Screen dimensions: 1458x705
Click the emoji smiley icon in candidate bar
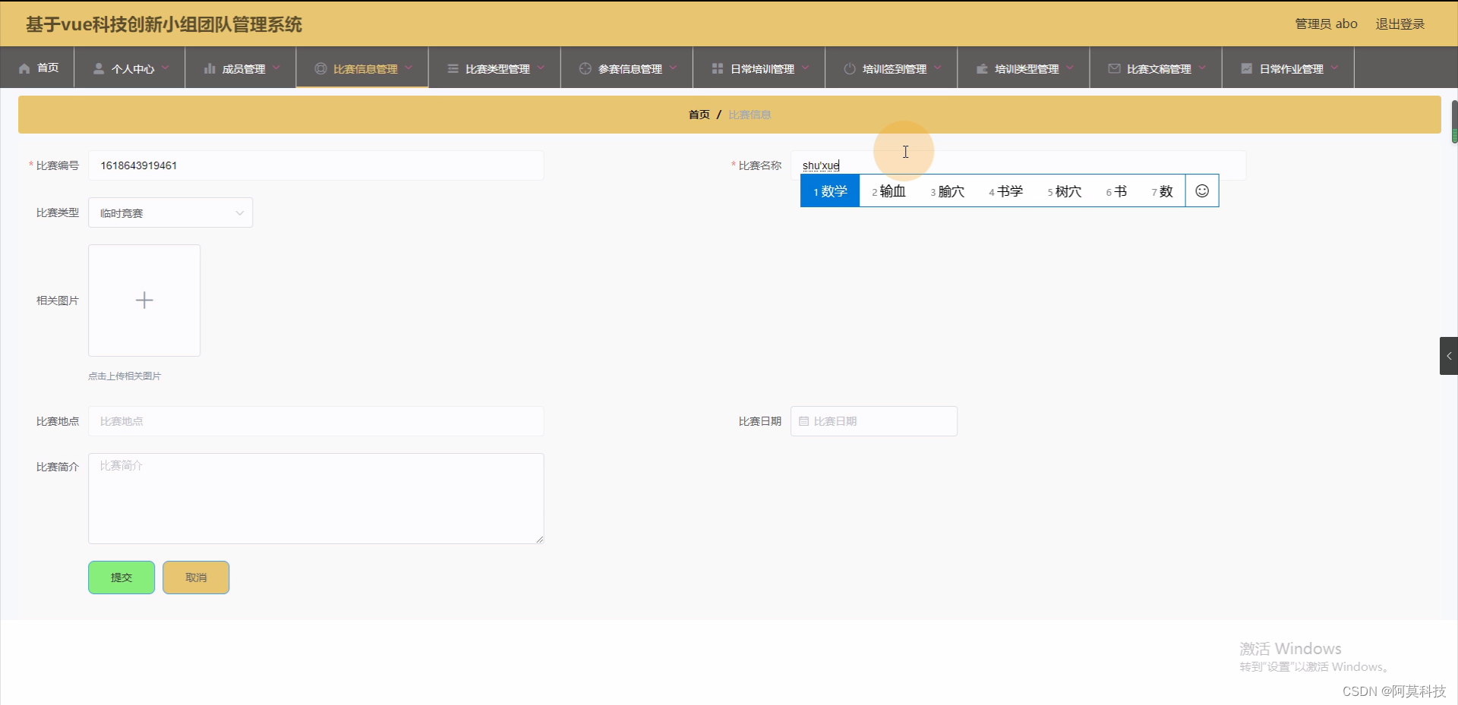click(x=1202, y=190)
